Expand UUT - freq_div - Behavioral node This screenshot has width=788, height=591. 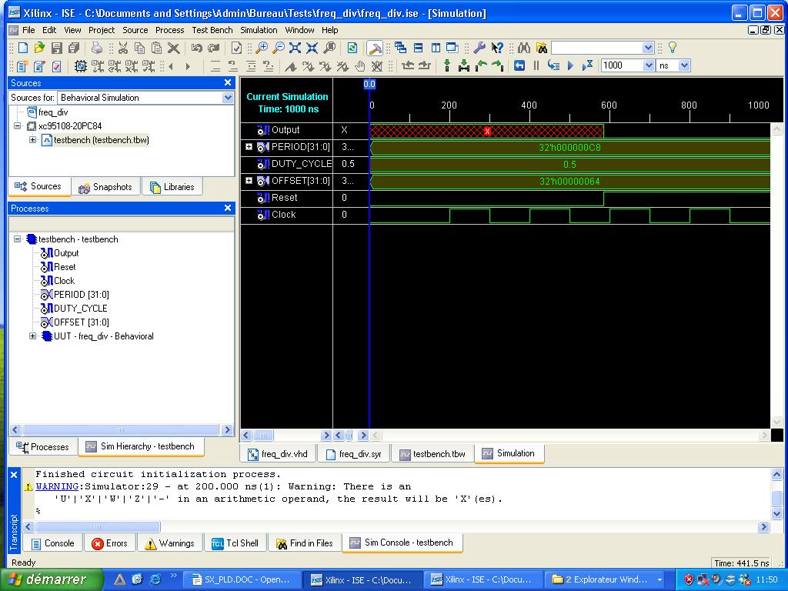point(32,336)
